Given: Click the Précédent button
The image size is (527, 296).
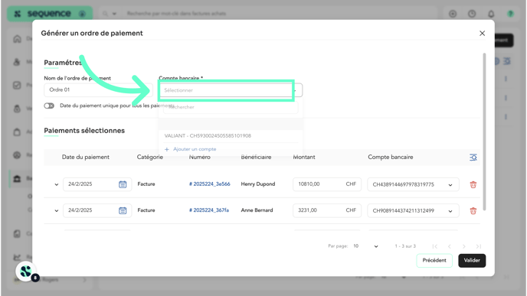Looking at the screenshot, I should click(x=434, y=260).
